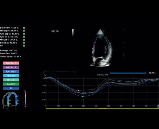Uncheck the Mid Lat 4 checkbox
The image size is (159, 129).
pos(24,40)
